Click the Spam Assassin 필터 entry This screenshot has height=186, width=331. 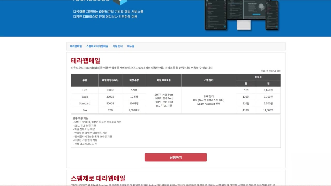pos(209,104)
